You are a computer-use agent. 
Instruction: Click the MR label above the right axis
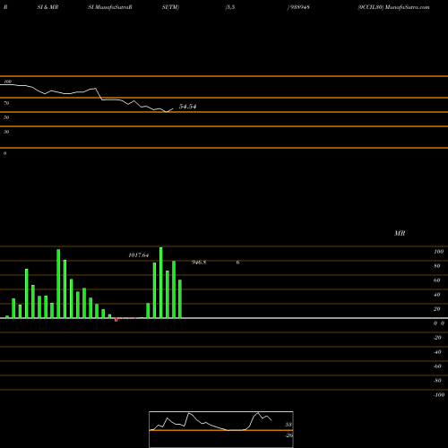400,233
